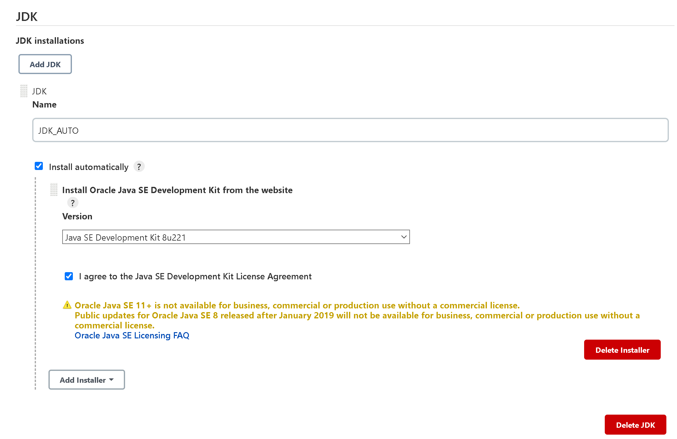677x439 pixels.
Task: Open the Java SE Version dropdown
Action: pyautogui.click(x=236, y=237)
